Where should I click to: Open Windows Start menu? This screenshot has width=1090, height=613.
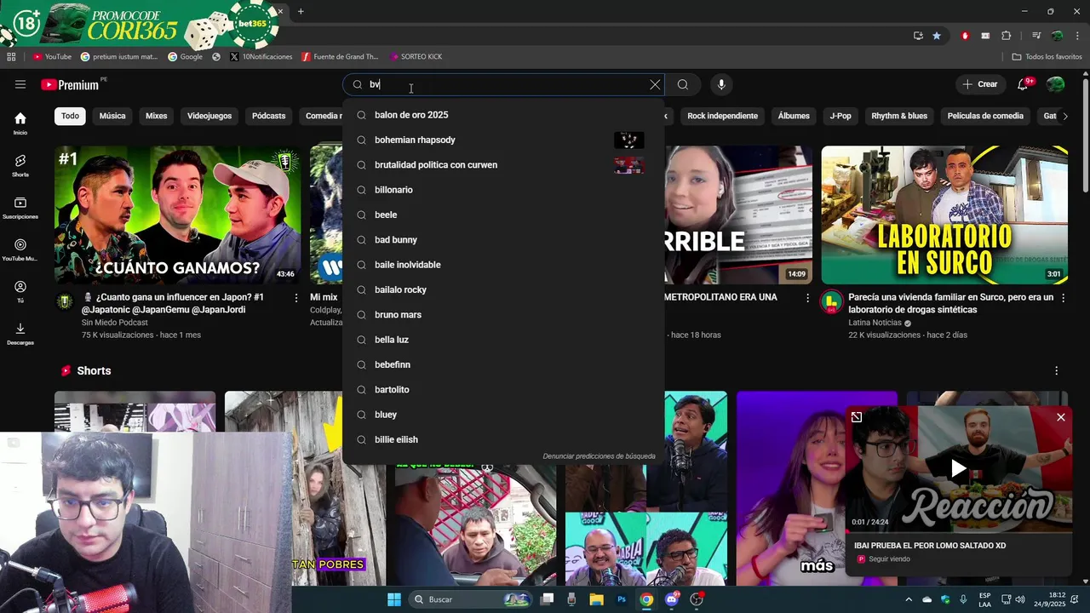coord(394,599)
